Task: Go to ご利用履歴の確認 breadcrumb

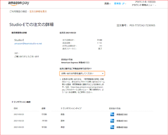Action: click(18, 11)
